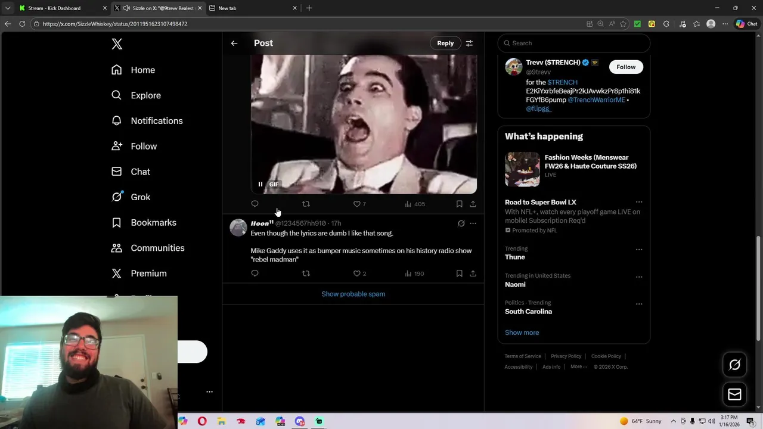
Task: Favorite this page with star icon
Action: (x=624, y=24)
